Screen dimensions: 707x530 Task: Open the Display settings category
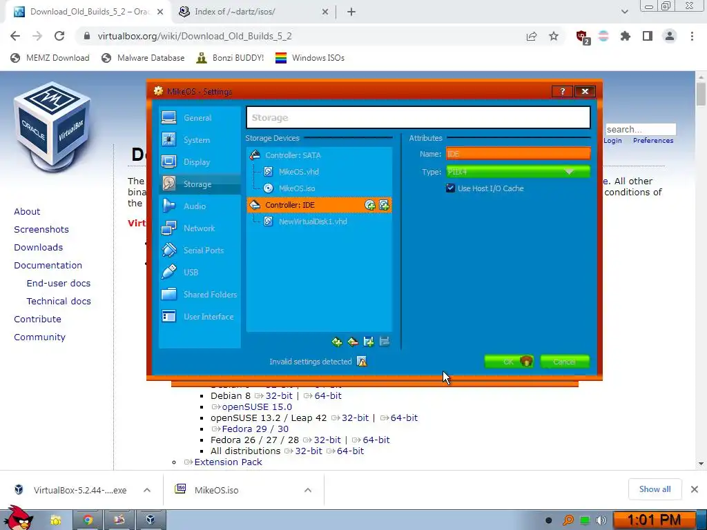[x=200, y=161]
